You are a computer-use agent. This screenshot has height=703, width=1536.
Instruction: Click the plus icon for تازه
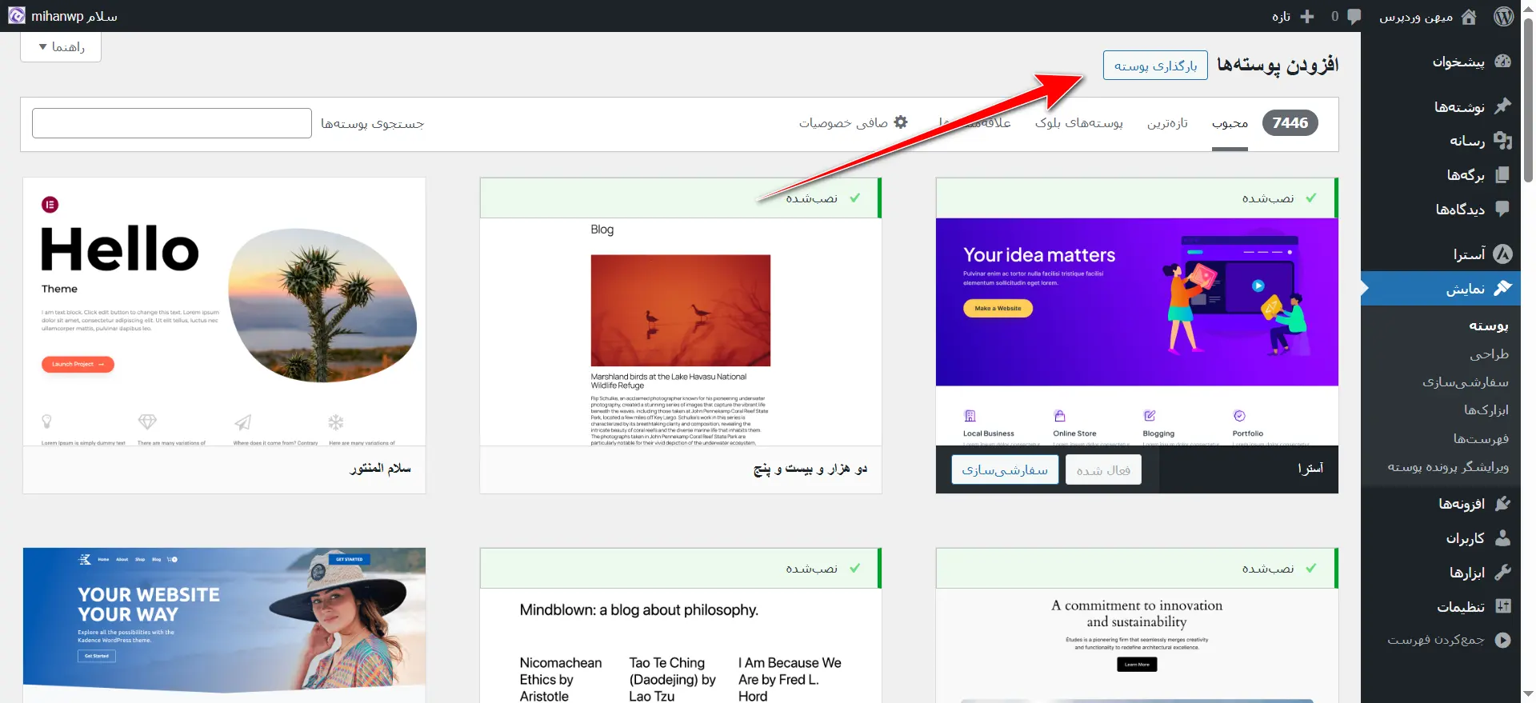tap(1307, 16)
